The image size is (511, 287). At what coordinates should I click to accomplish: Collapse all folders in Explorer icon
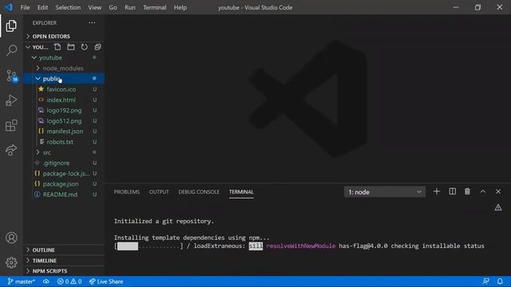coord(97,47)
